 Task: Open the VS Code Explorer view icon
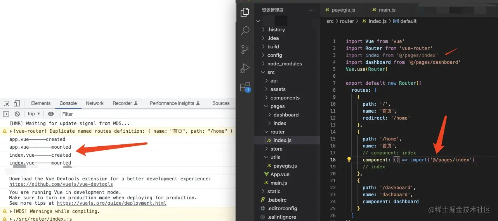pos(245,12)
